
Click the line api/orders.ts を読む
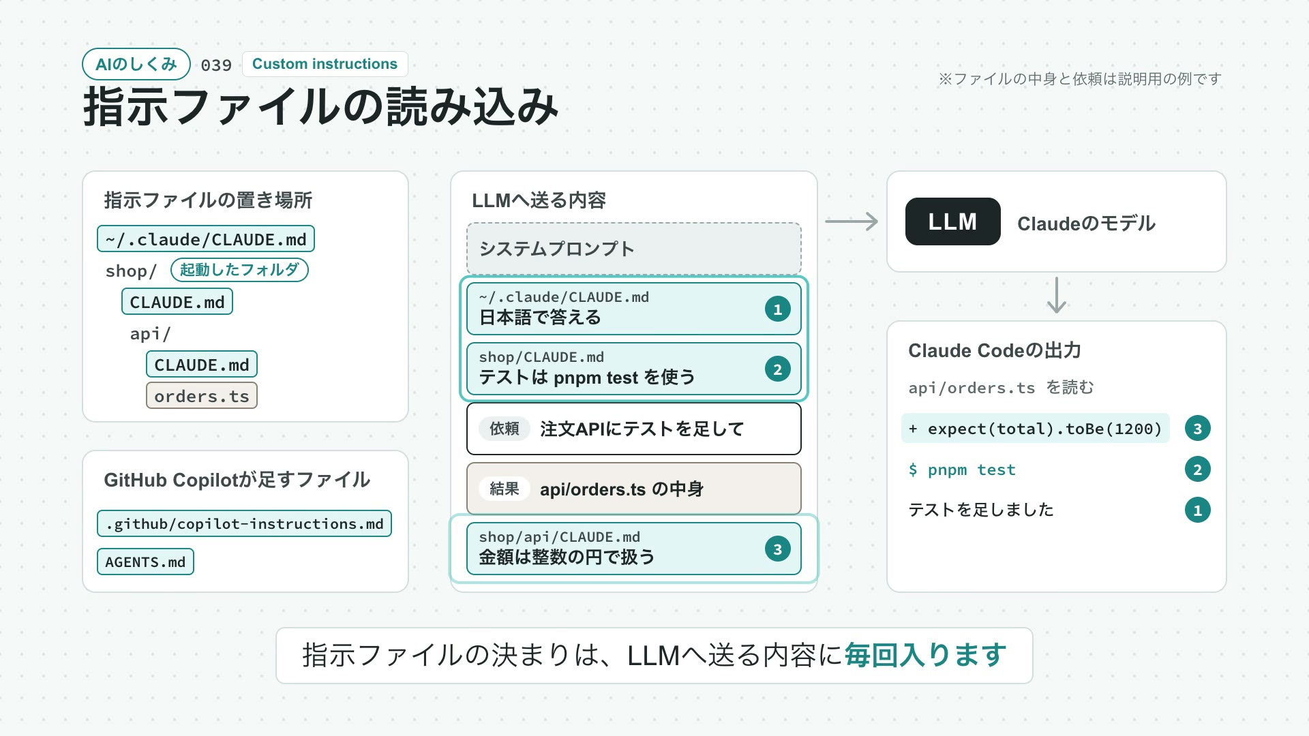(x=1001, y=388)
